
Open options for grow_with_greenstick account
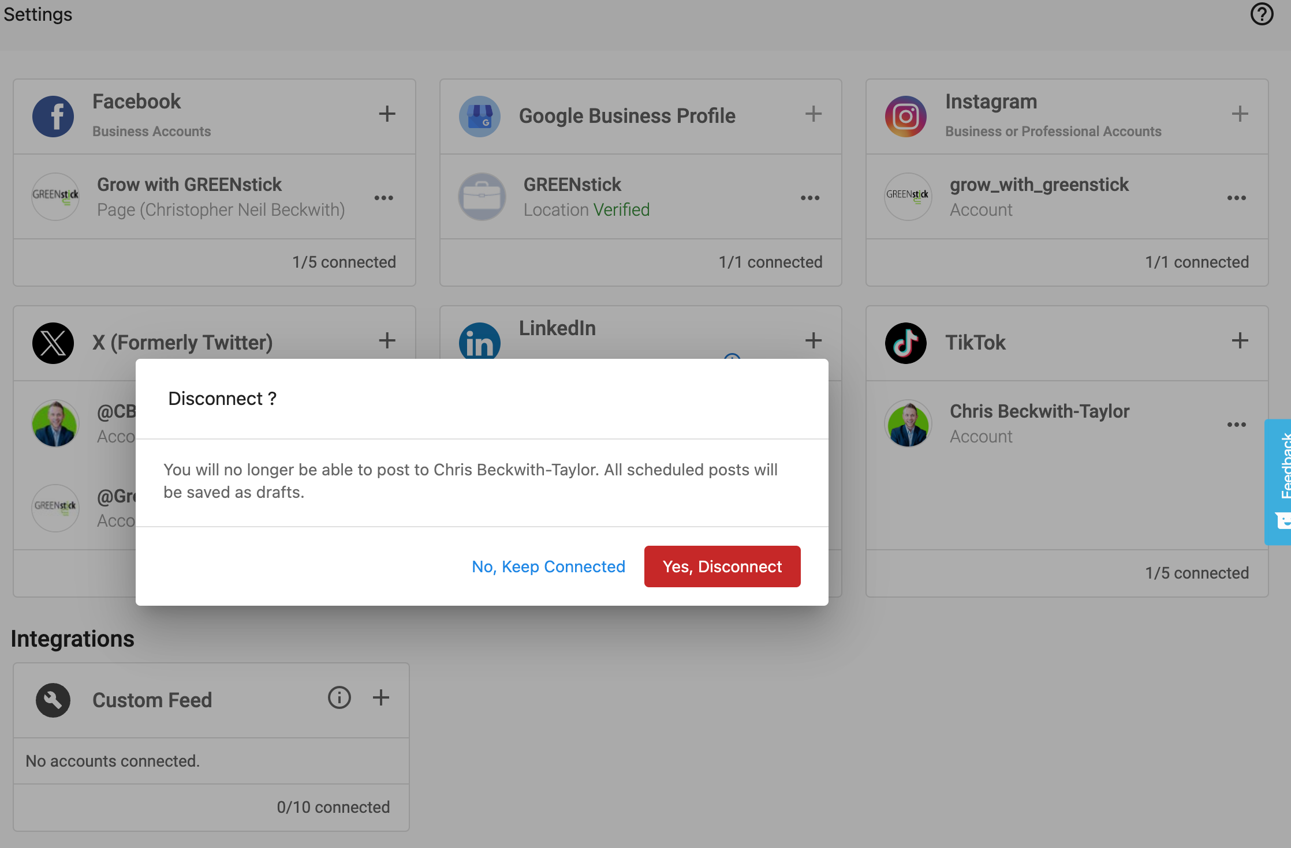pyautogui.click(x=1236, y=198)
